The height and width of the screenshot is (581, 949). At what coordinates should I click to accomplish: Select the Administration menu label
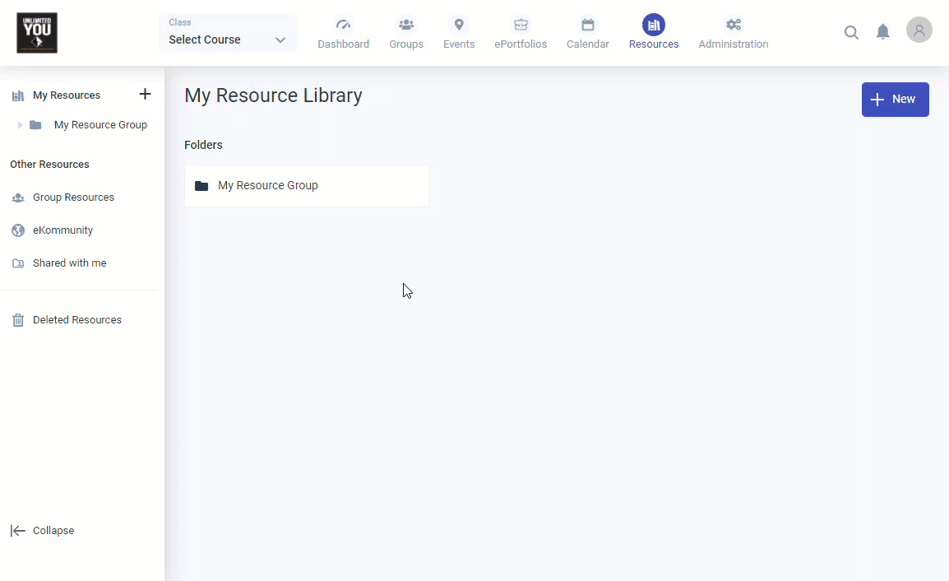734,44
